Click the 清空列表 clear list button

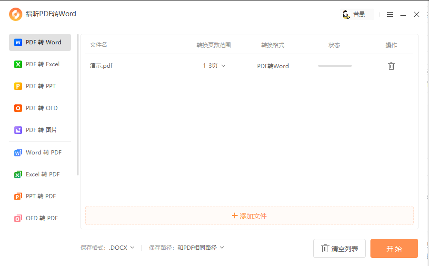click(x=339, y=248)
